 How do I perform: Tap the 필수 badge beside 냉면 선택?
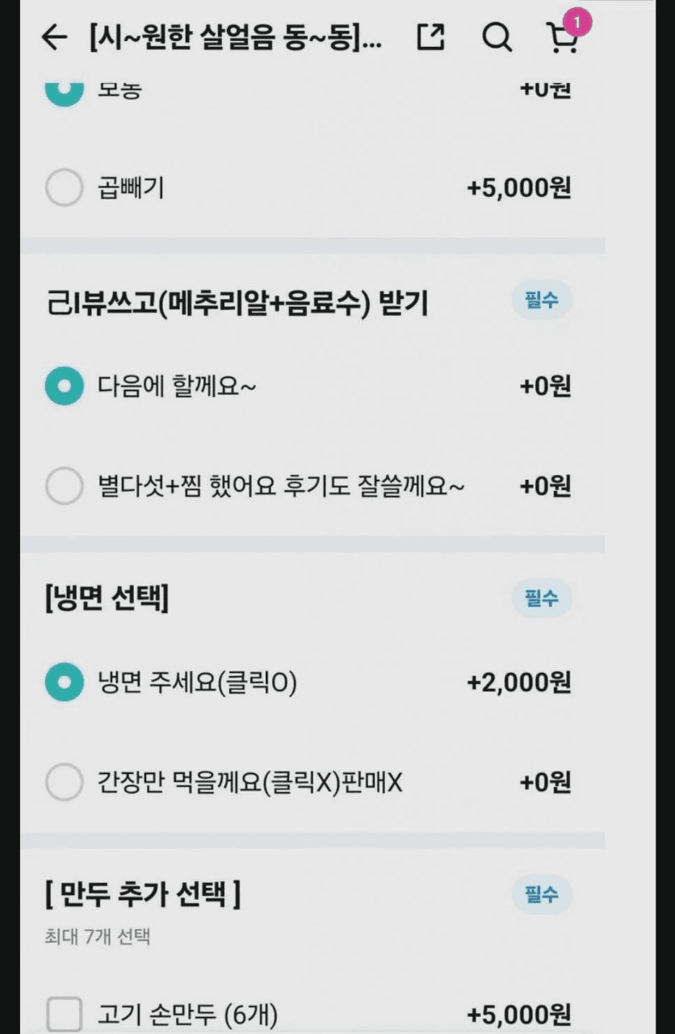pyautogui.click(x=542, y=599)
